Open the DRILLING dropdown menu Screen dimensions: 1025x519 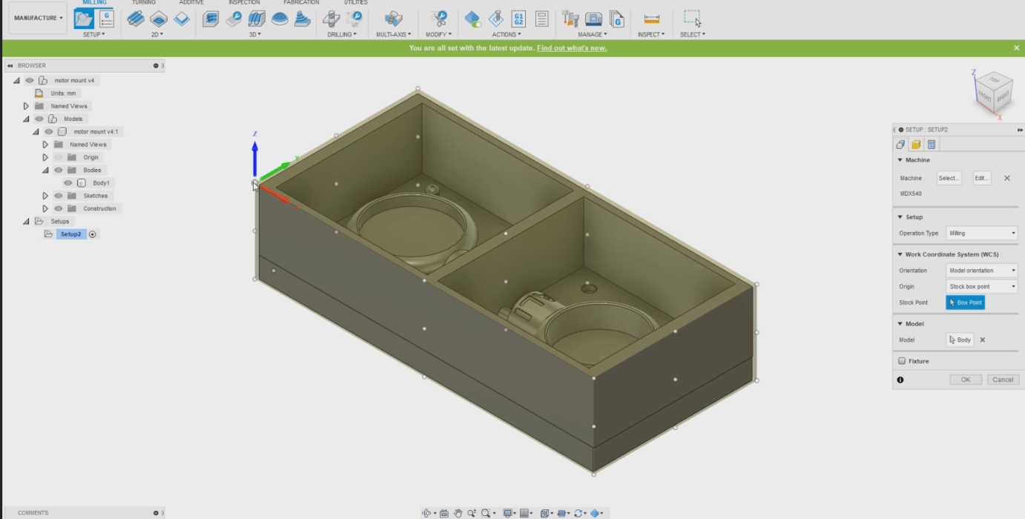point(342,34)
